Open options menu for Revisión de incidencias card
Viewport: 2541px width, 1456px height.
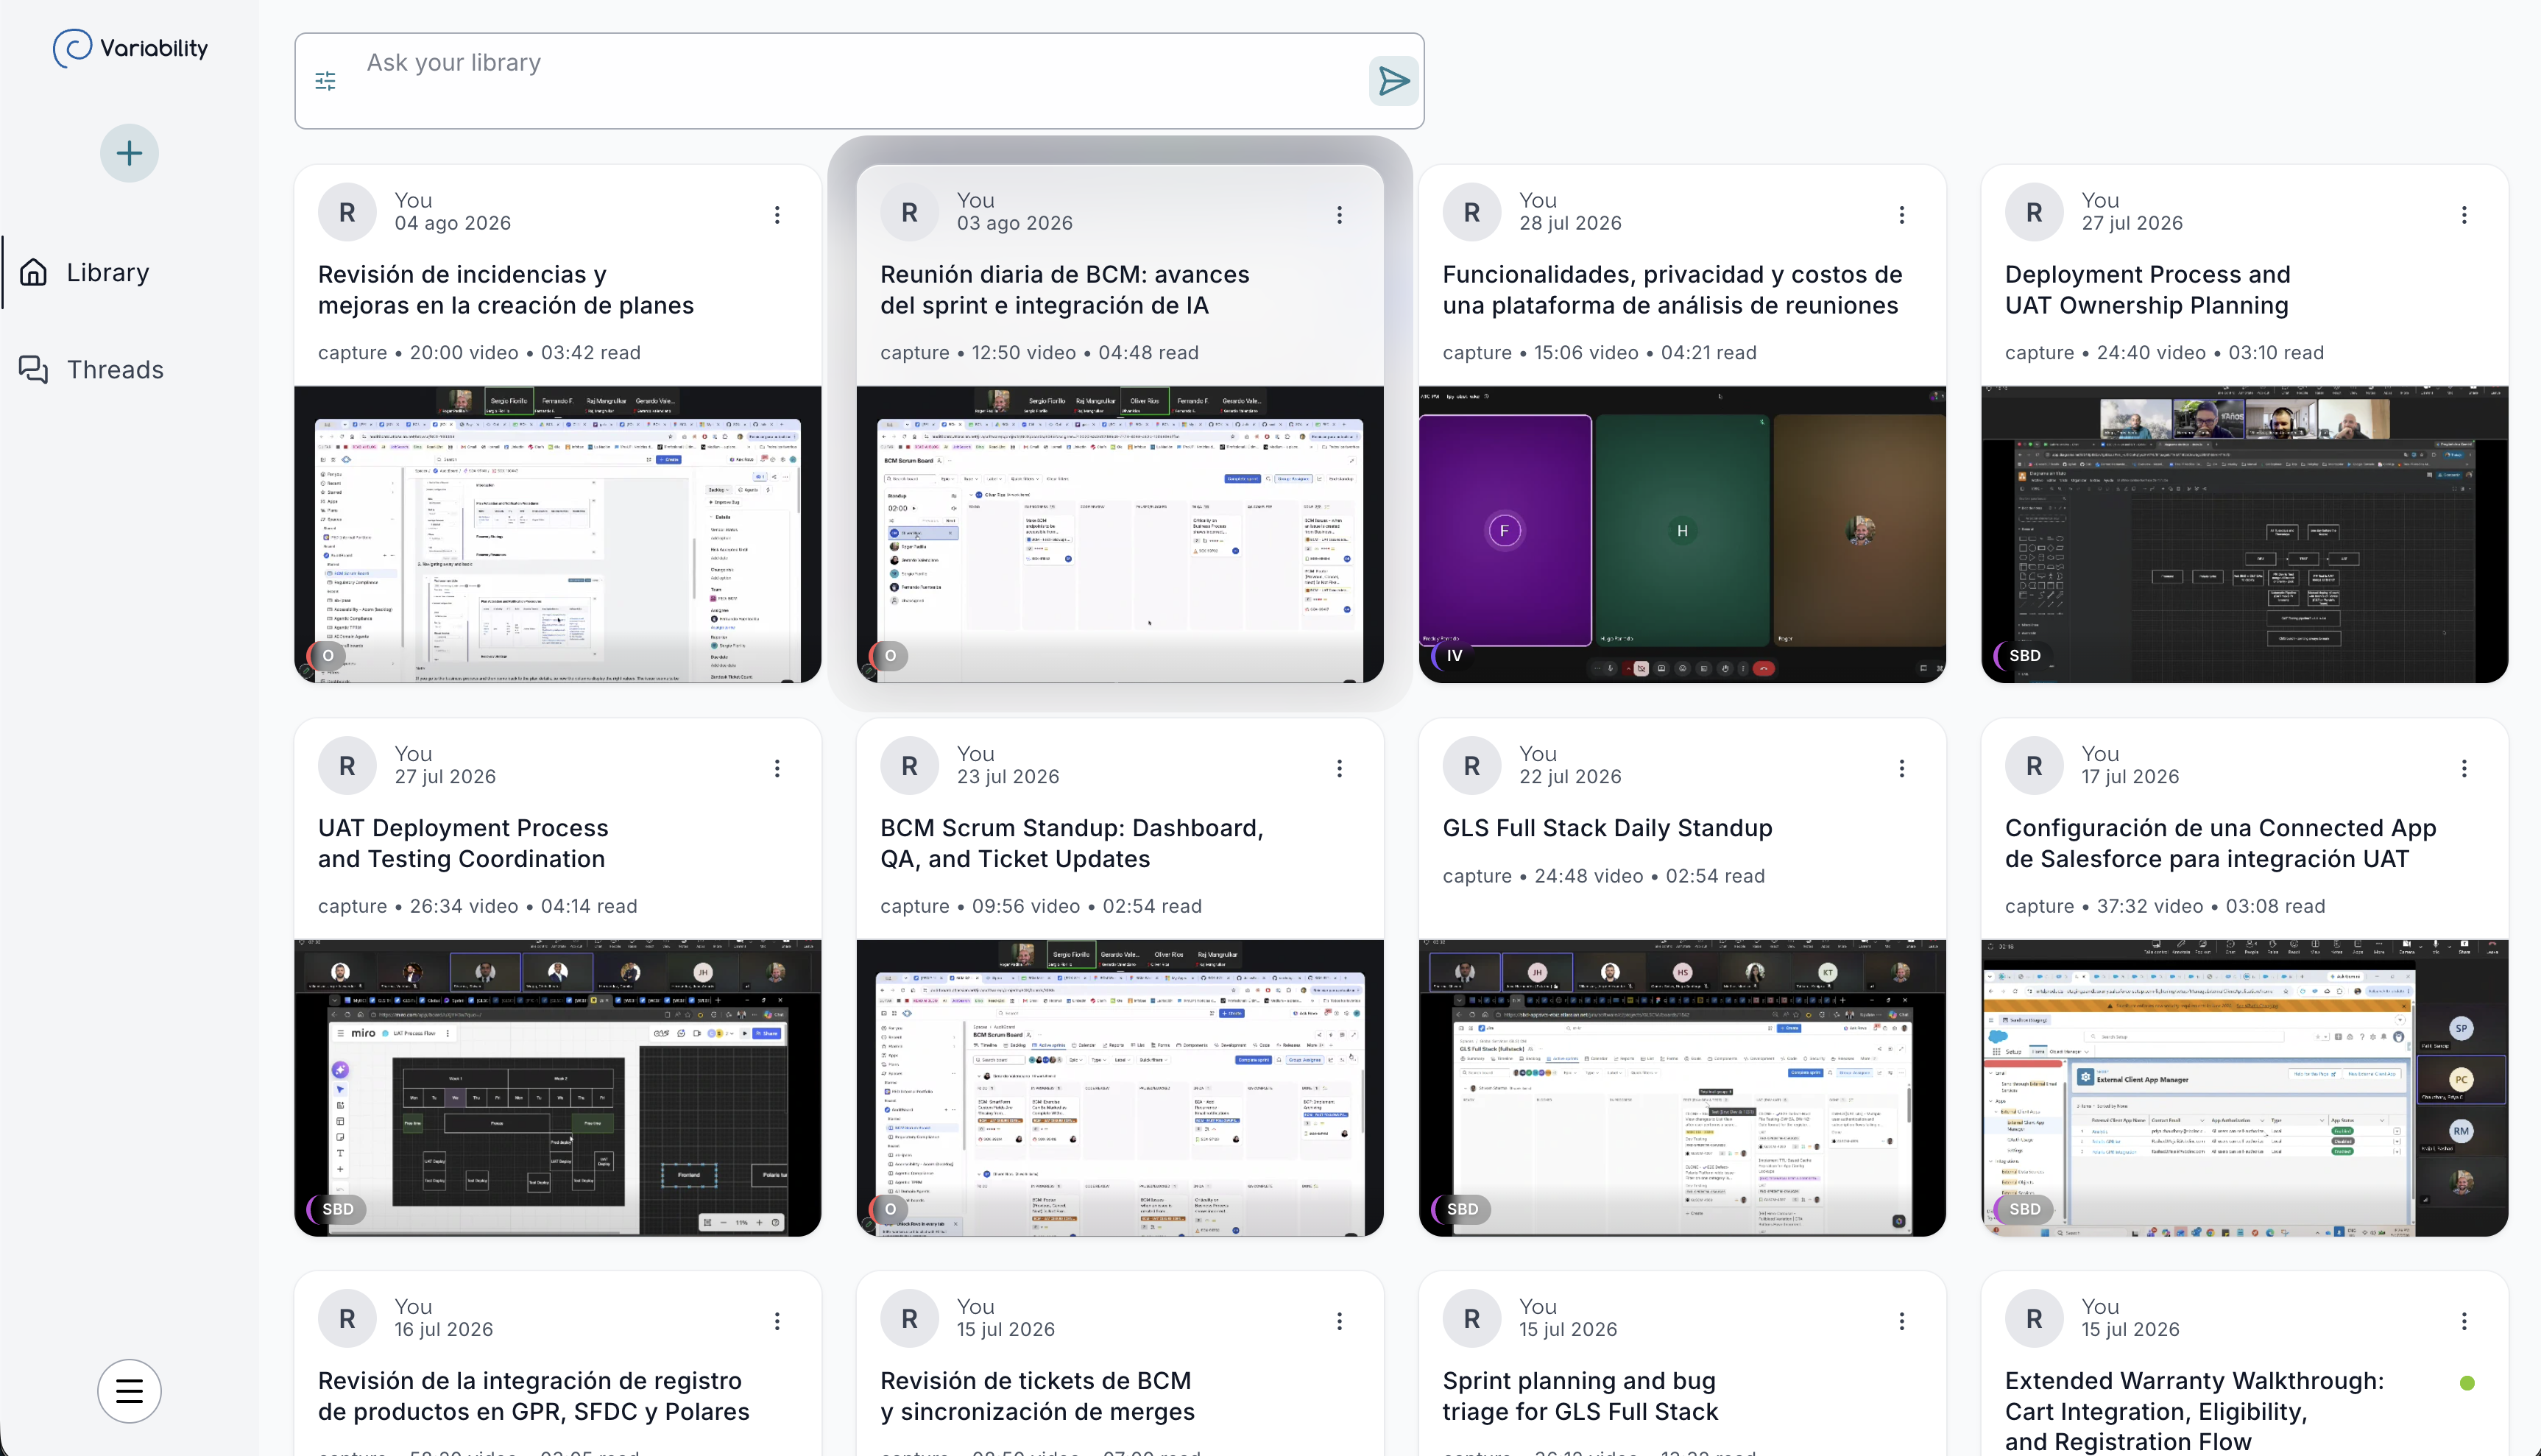click(777, 215)
